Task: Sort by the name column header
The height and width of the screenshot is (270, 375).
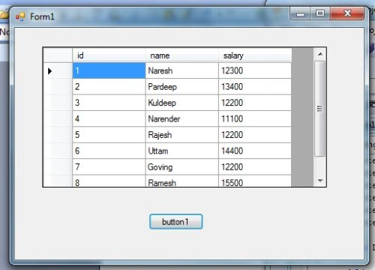Action: [182, 55]
